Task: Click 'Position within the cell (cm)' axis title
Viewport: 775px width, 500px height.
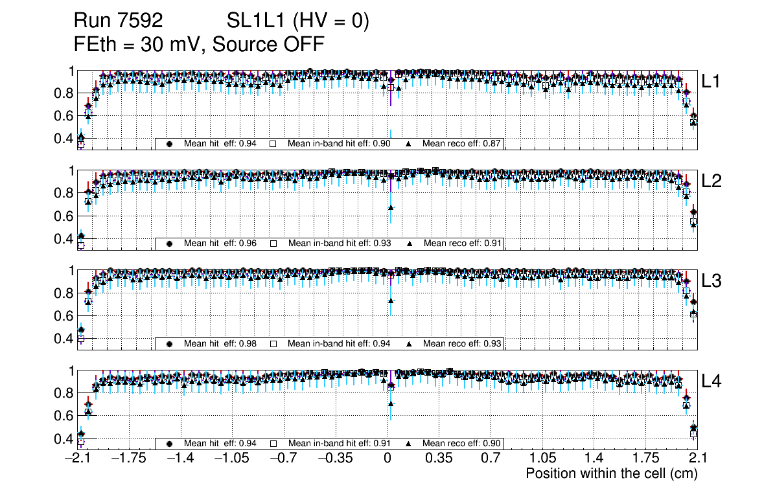Action: [611, 473]
